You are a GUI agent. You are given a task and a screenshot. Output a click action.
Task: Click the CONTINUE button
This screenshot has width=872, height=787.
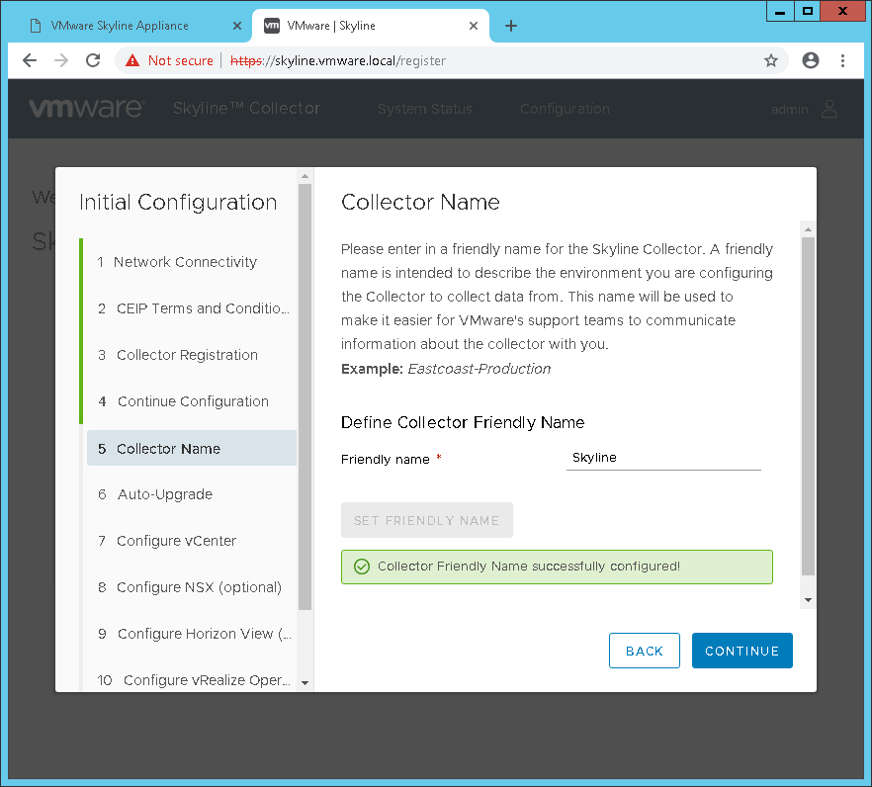click(x=741, y=651)
